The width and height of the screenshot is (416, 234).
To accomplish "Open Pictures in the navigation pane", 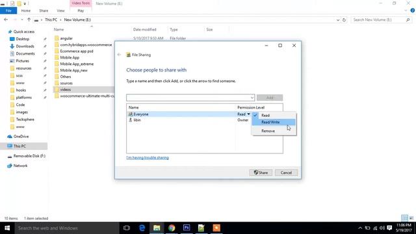I will [22, 61].
